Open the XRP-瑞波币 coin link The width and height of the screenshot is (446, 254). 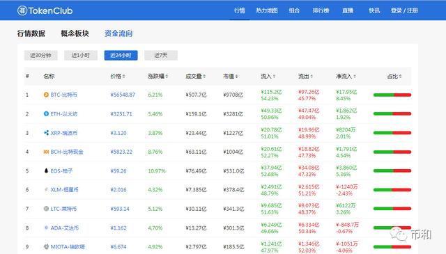(63, 133)
